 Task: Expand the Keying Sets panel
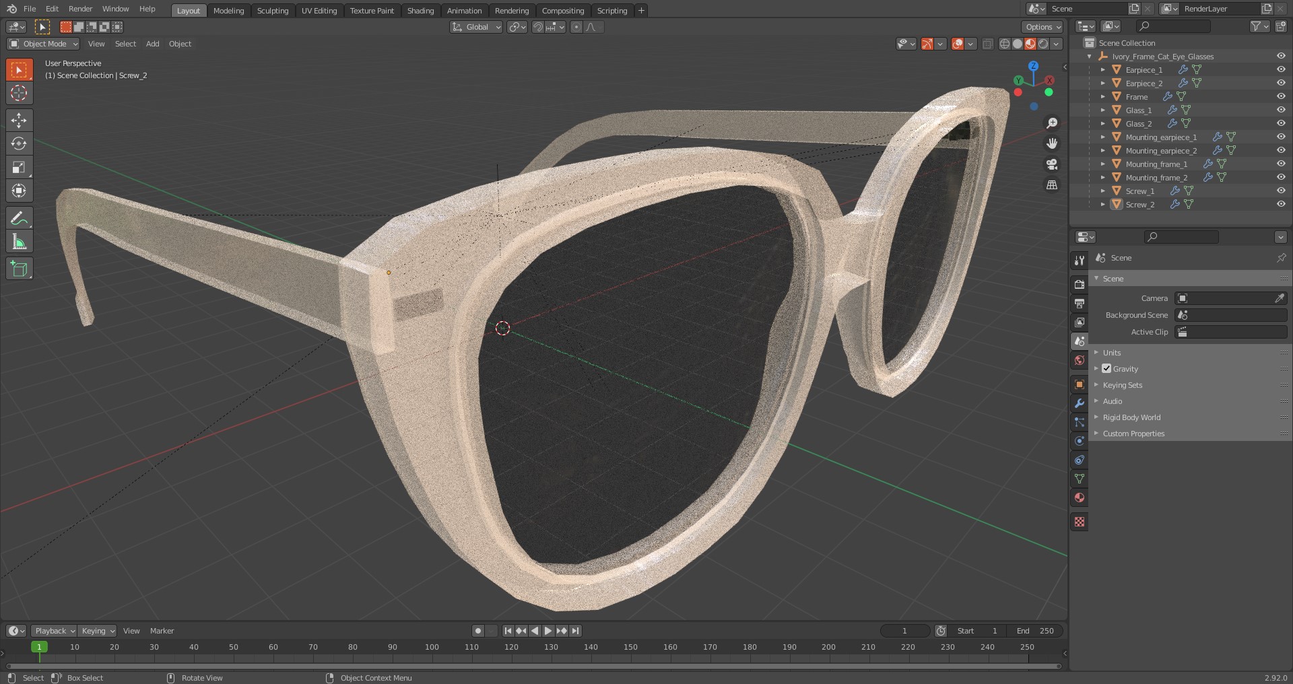pyautogui.click(x=1122, y=385)
